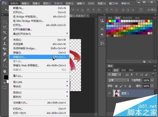158x117 pixels.
Task: Pick the first red swatch in Swatches
Action: (x=107, y=21)
